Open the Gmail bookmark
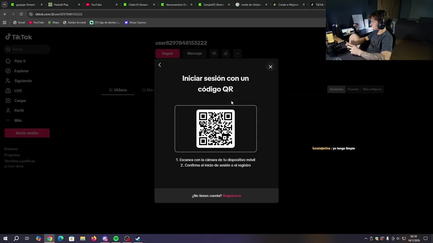This screenshot has height=243, width=433. pyautogui.click(x=19, y=23)
